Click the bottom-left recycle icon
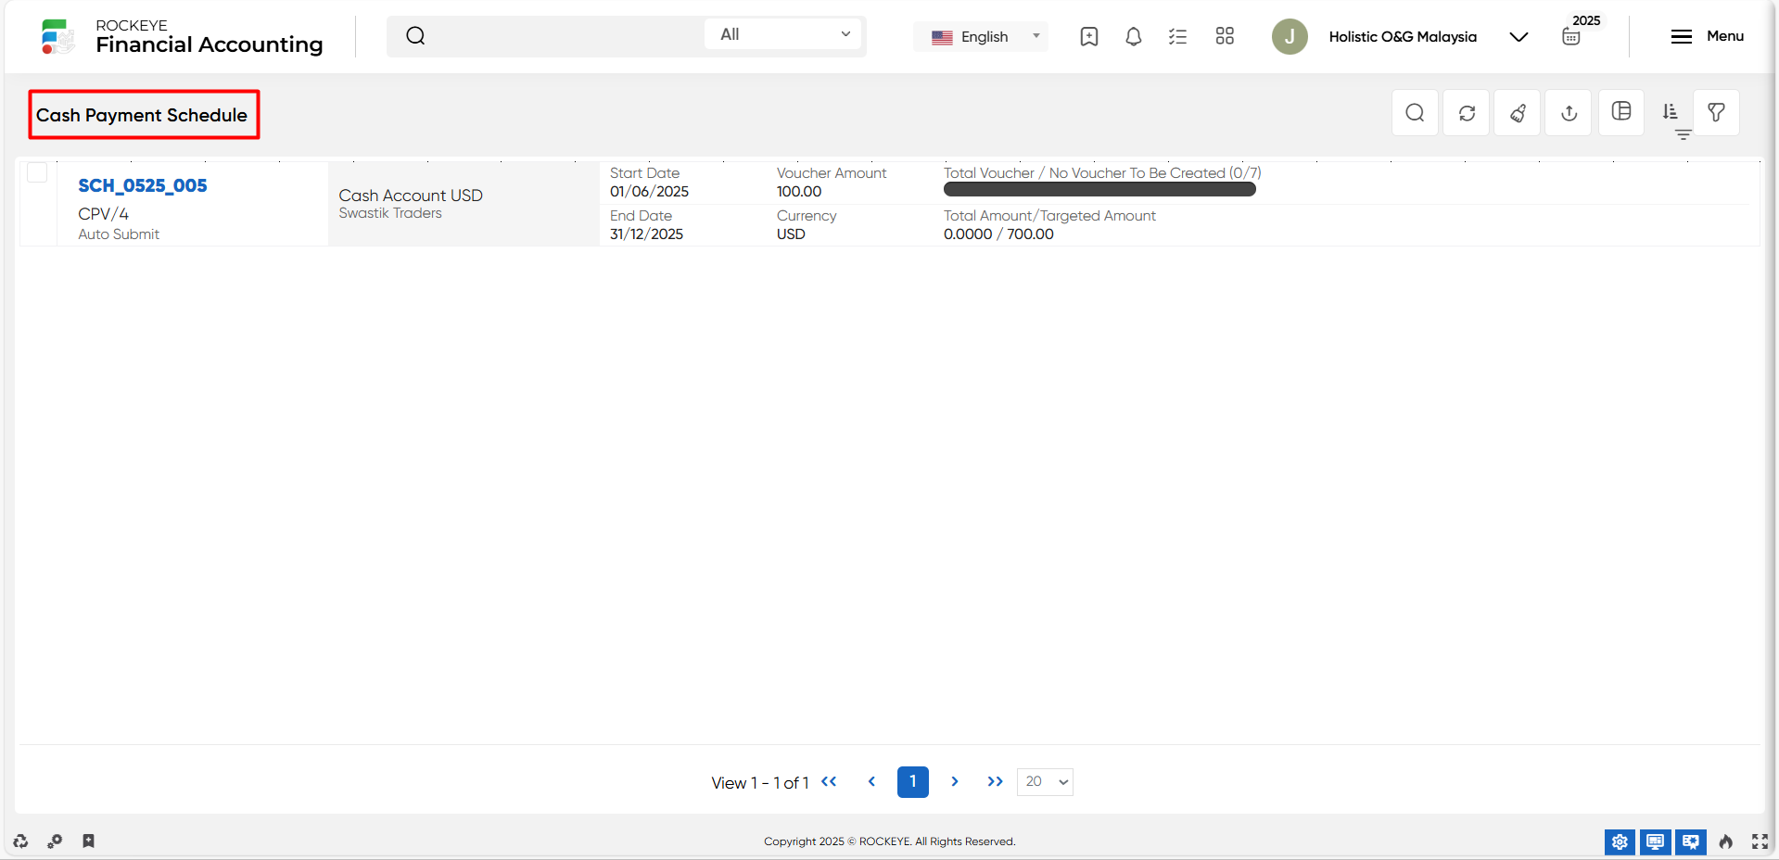 20,841
